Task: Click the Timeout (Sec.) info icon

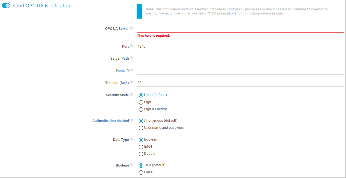Action: tap(131, 82)
